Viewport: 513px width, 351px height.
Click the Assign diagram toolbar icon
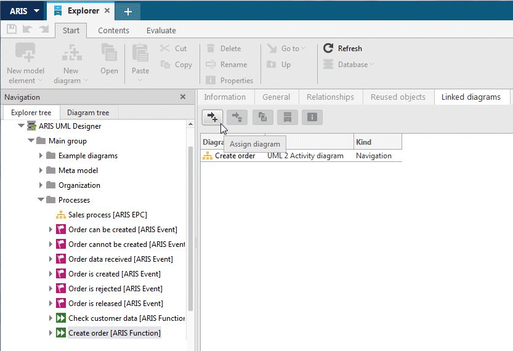click(212, 117)
